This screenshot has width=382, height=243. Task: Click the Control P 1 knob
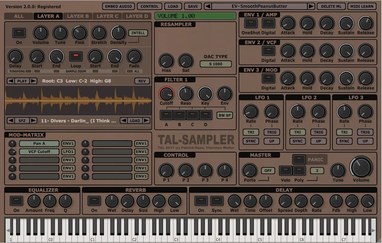(166, 171)
